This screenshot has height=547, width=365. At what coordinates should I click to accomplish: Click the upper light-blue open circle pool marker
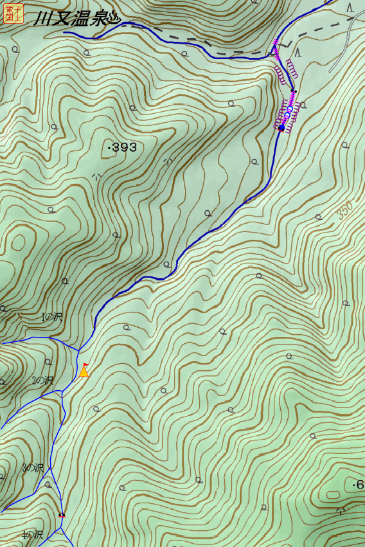click(x=289, y=109)
